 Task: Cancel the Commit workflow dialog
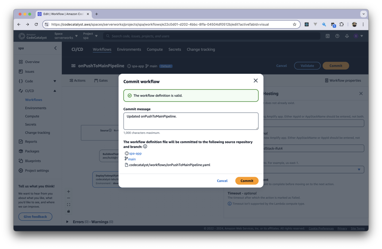coord(222,181)
